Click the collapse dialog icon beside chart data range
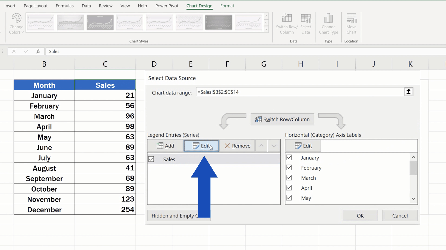446x250 pixels. click(x=409, y=92)
